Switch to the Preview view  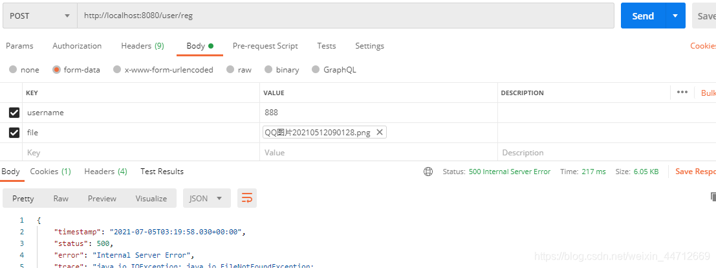point(102,198)
